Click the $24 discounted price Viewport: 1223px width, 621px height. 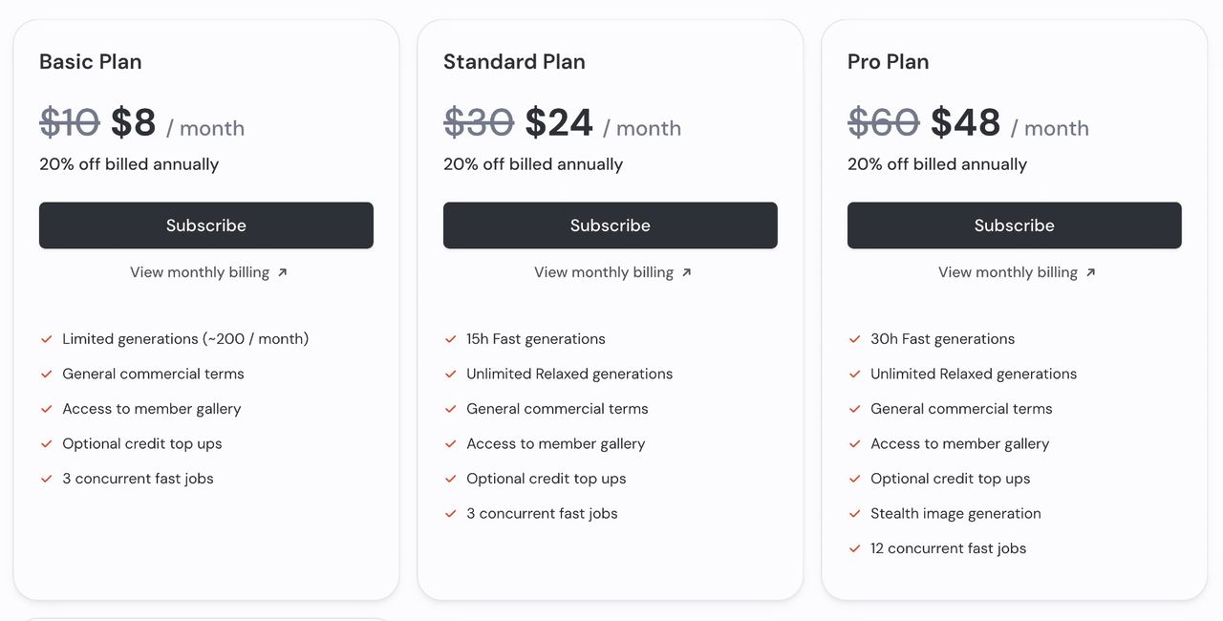tap(559, 123)
